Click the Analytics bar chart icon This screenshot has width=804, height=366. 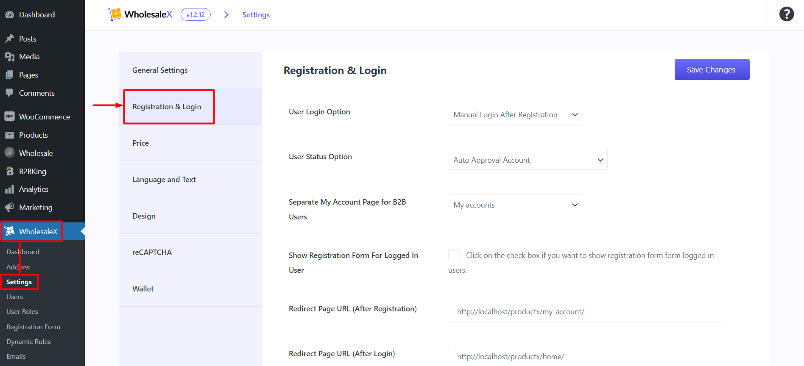click(x=10, y=189)
